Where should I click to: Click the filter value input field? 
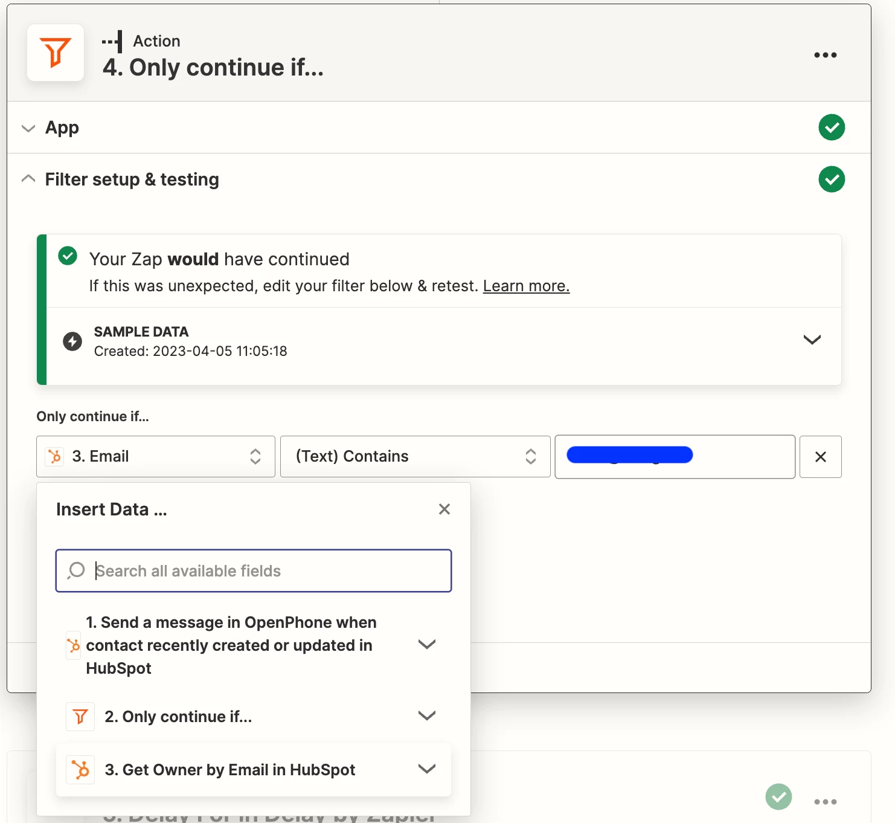[675, 457]
